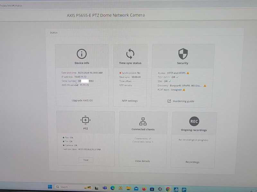Open Microsoft Teams from taskbar
257x192 pixels.
tap(105, 188)
